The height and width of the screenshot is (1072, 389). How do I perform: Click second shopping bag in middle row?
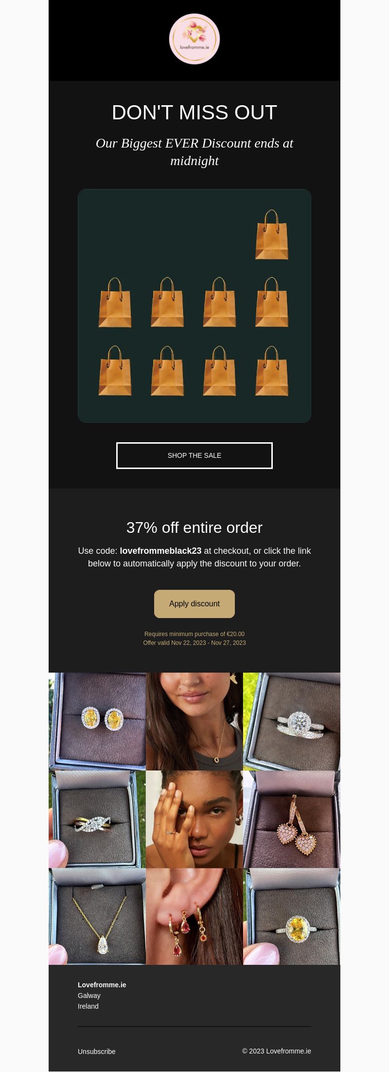(167, 302)
